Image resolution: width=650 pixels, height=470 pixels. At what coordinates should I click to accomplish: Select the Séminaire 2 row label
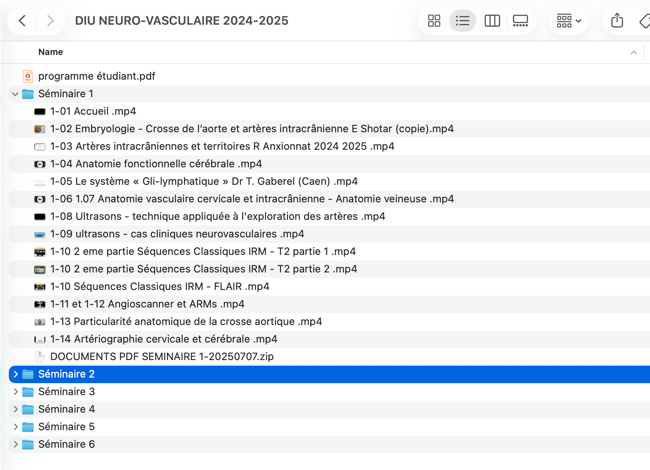pos(67,374)
